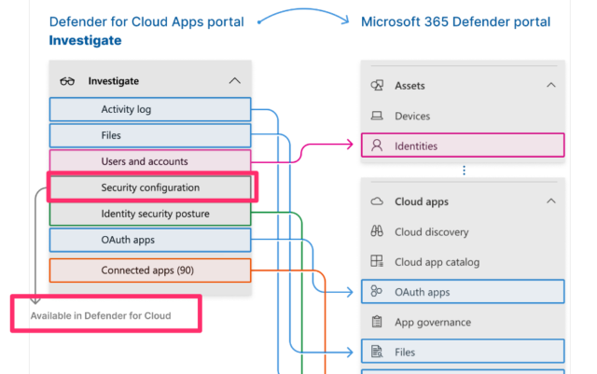597x374 pixels.
Task: Click the Files document icon in Defender portal
Action: pyautogui.click(x=377, y=352)
